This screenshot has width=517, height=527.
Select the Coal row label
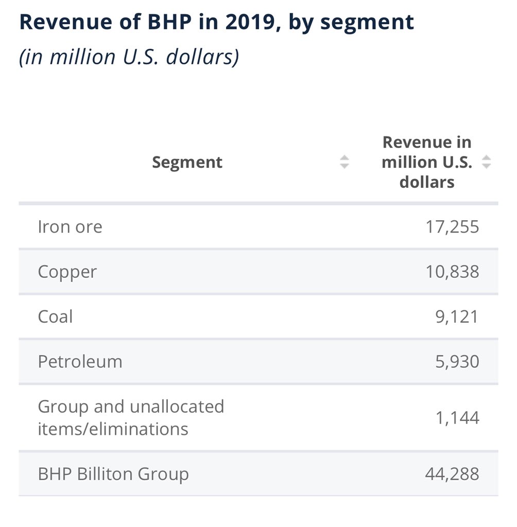[x=55, y=317]
